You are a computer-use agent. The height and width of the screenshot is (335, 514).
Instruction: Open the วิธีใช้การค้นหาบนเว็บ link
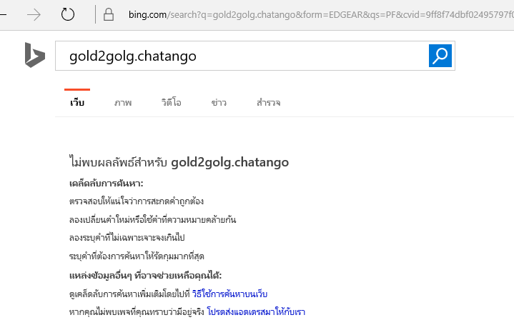(x=230, y=294)
